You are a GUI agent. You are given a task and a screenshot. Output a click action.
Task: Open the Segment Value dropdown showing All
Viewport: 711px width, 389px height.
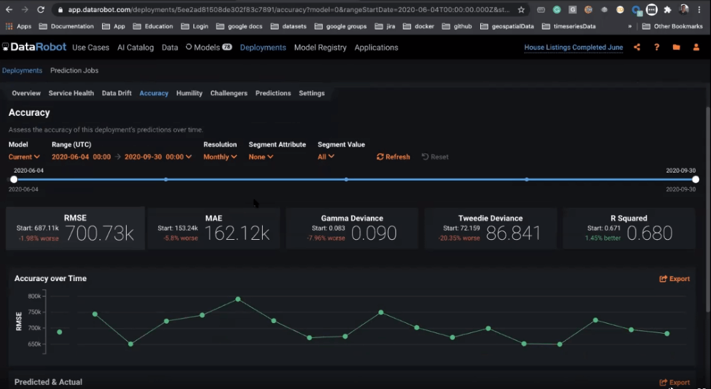click(x=325, y=157)
